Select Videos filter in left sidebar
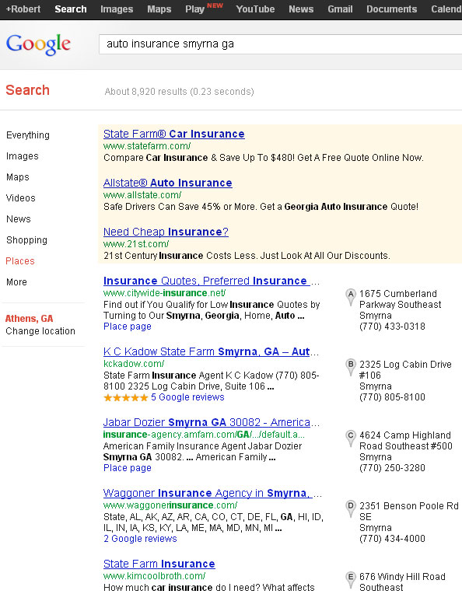The height and width of the screenshot is (594, 462). 20,198
